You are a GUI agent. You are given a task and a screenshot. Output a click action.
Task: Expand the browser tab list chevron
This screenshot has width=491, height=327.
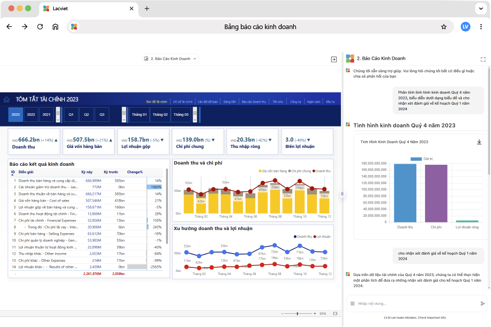(480, 9)
